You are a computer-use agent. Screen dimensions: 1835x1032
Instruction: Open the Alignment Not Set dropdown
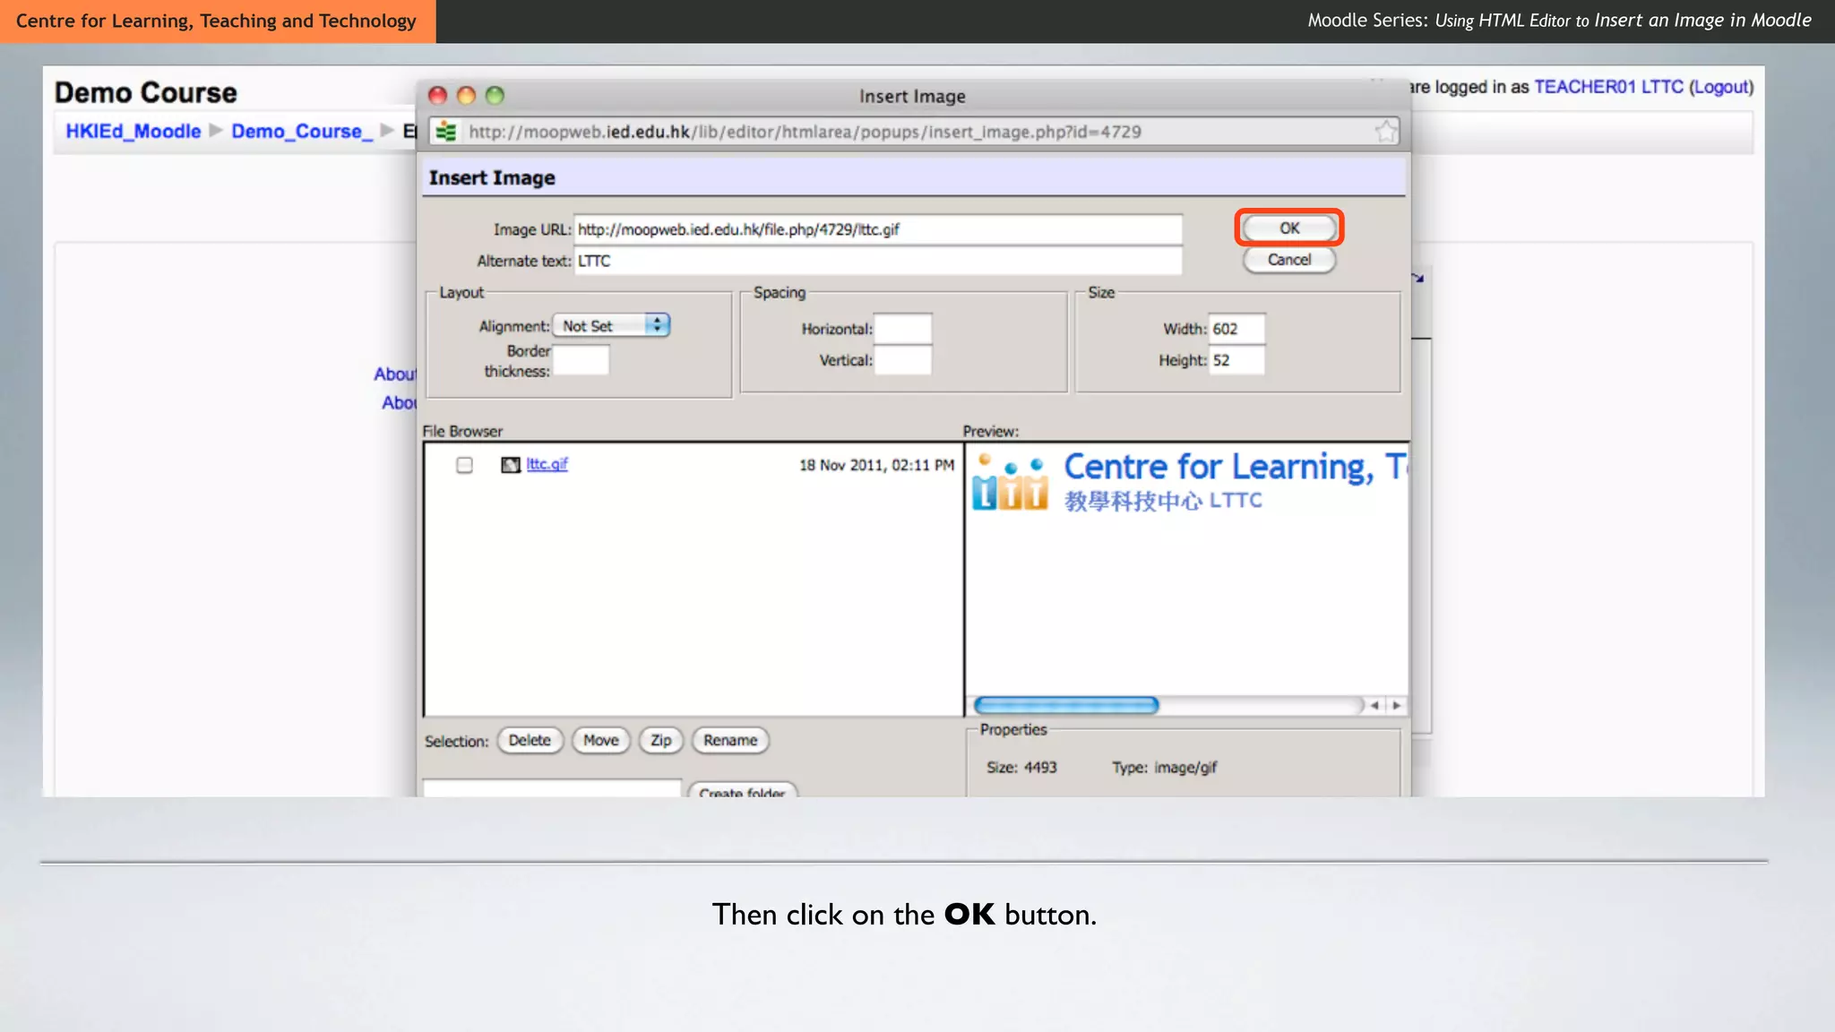coord(611,326)
